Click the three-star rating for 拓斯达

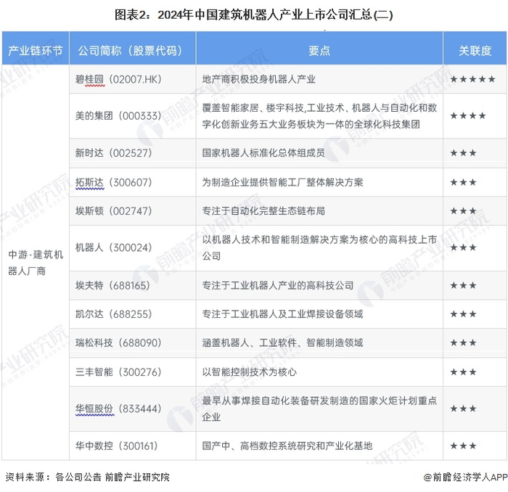(463, 182)
